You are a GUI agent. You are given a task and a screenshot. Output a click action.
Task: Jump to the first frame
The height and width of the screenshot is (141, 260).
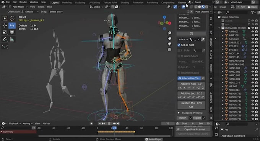[99, 123]
